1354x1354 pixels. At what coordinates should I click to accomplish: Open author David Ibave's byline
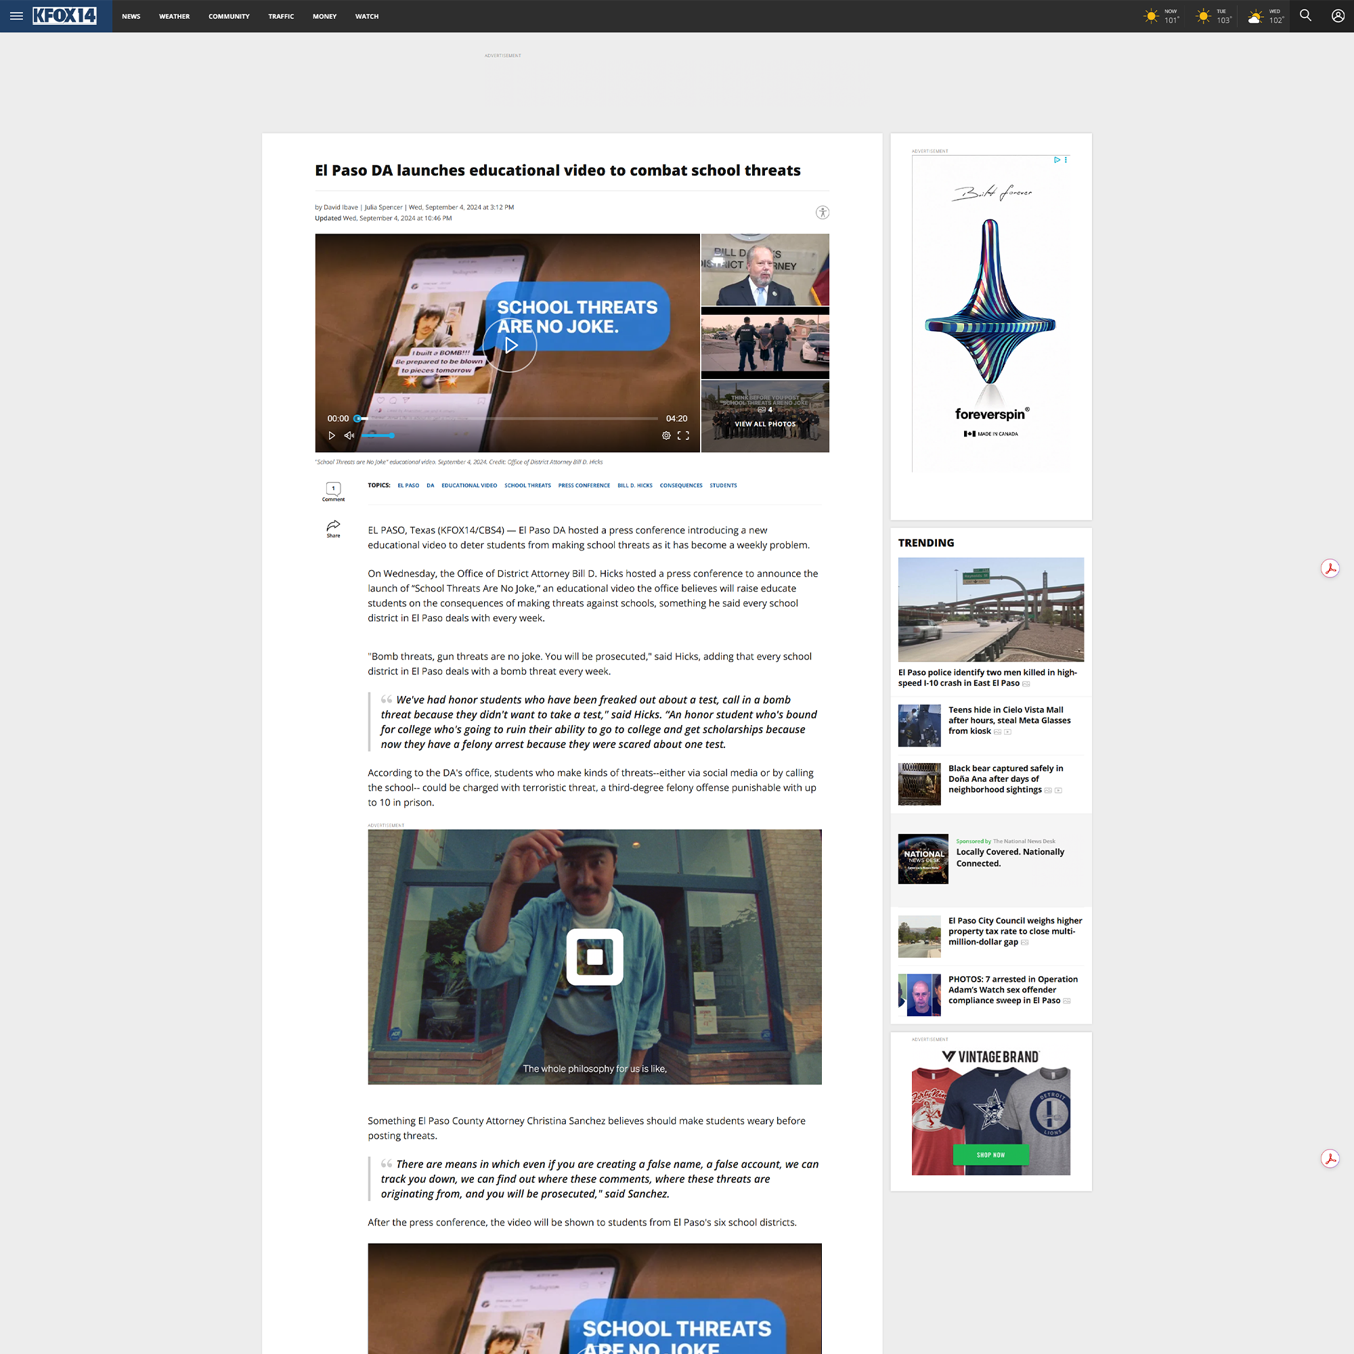coord(341,207)
